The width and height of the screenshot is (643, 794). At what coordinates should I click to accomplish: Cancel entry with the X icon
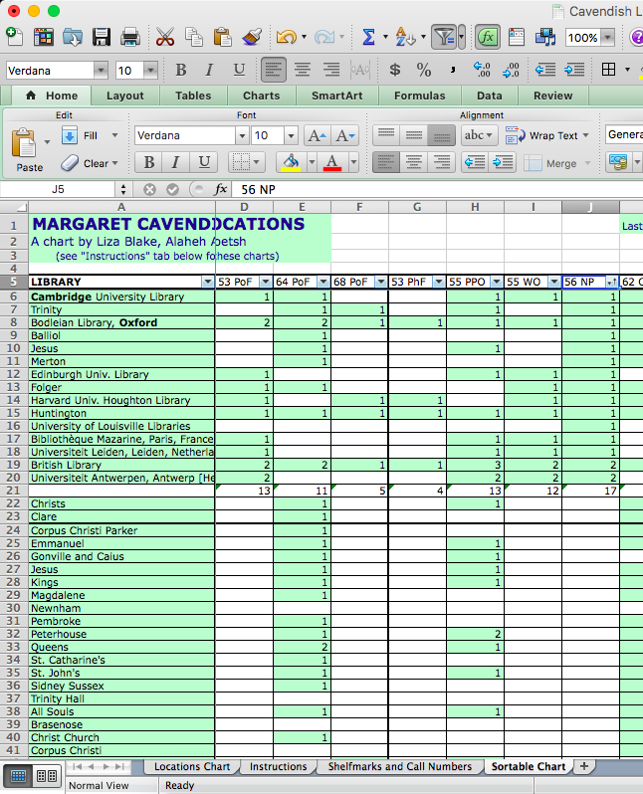tap(149, 189)
